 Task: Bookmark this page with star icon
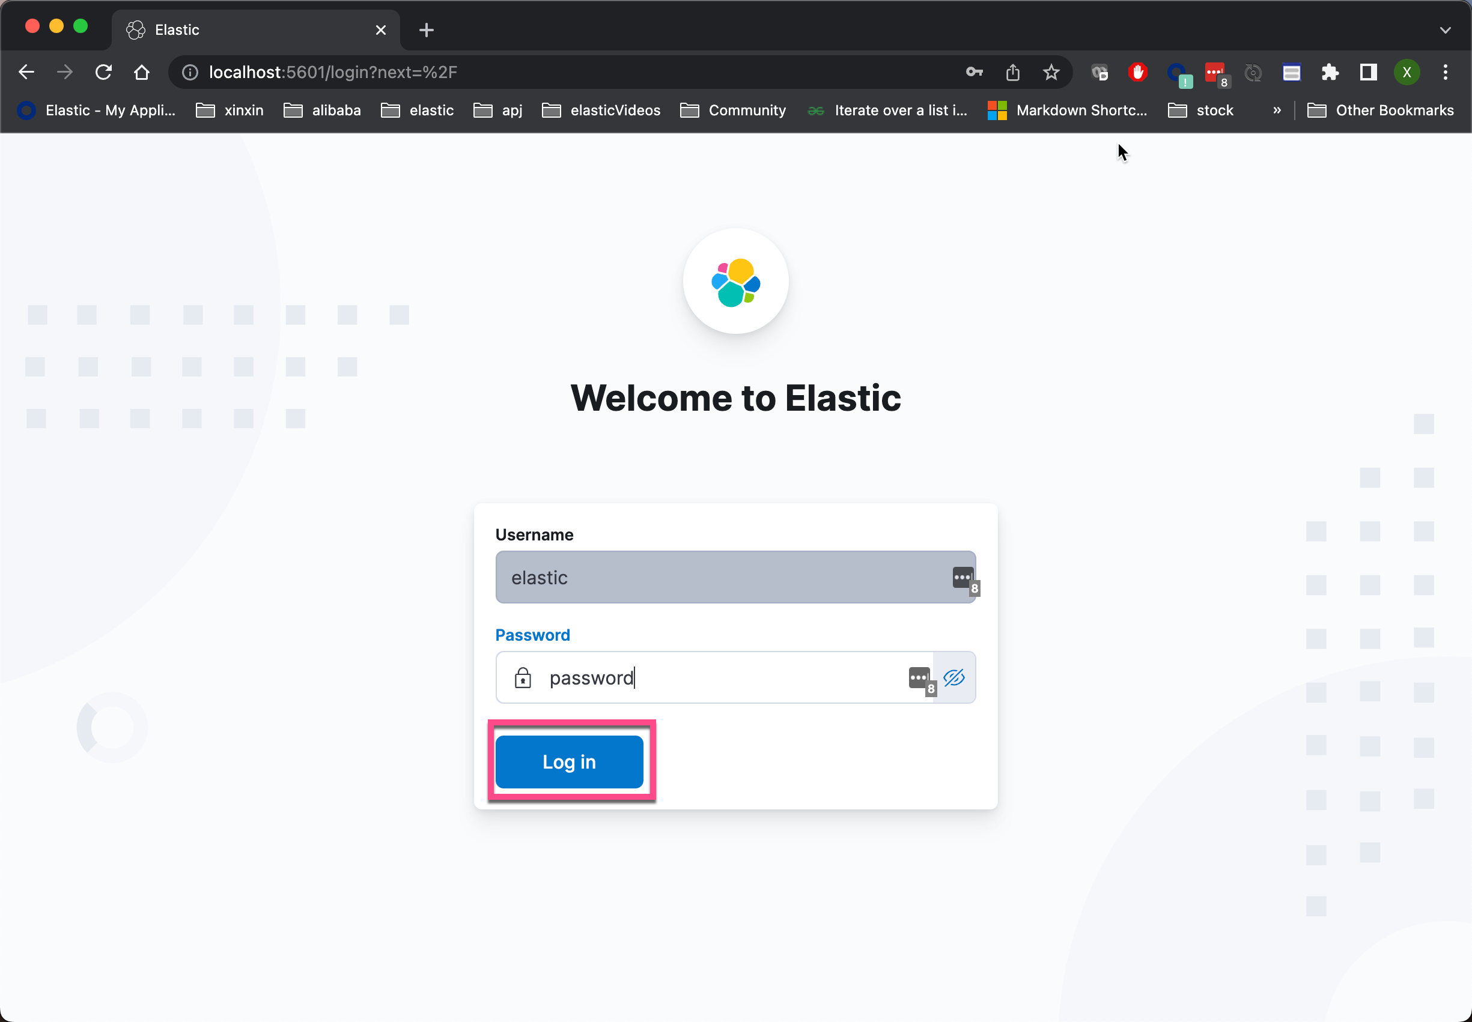tap(1051, 73)
